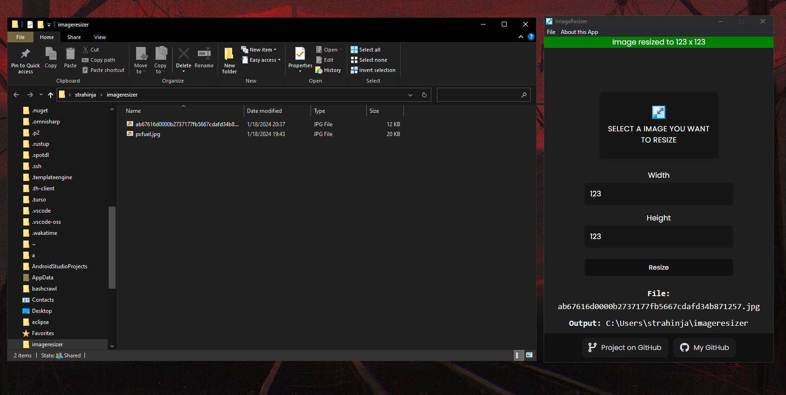786x395 pixels.
Task: Click the Rename icon
Action: pyautogui.click(x=204, y=53)
